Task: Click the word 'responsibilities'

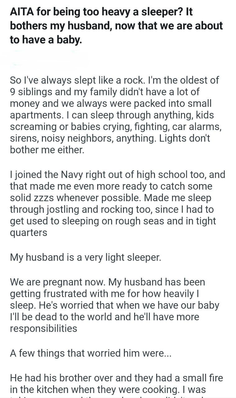Action: point(43,328)
